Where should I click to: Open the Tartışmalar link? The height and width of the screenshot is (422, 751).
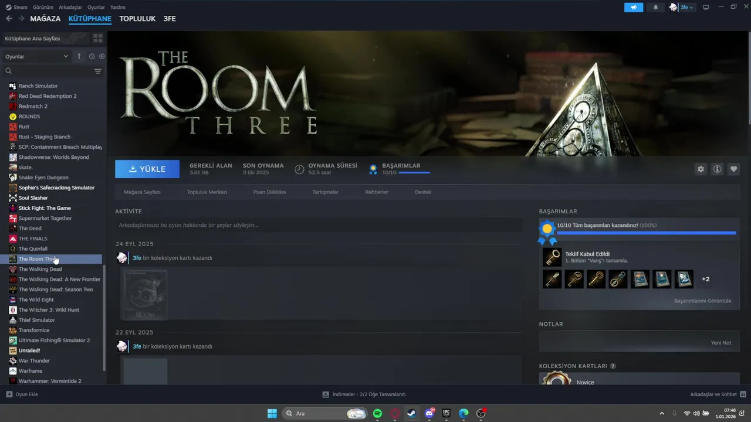(325, 192)
